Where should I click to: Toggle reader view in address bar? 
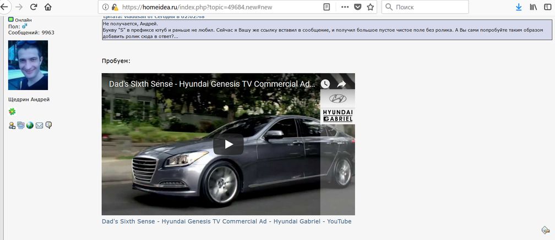coord(327,7)
